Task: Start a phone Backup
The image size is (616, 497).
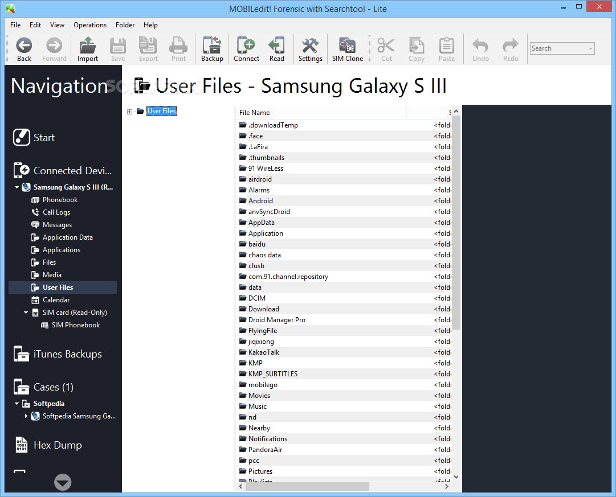Action: [x=212, y=49]
